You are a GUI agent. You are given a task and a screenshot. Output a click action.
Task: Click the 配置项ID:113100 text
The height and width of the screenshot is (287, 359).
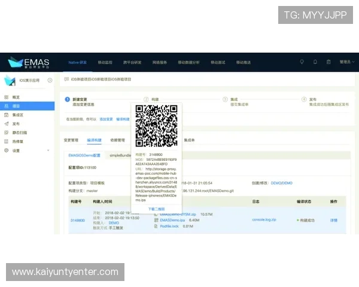coord(83,168)
